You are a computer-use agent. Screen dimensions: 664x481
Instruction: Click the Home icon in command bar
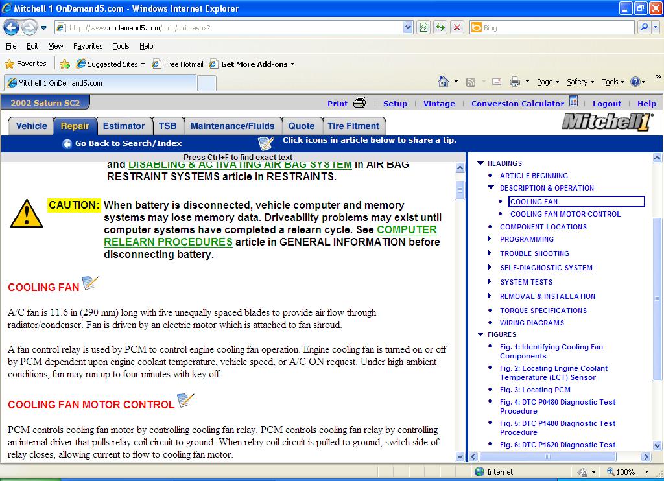click(444, 82)
